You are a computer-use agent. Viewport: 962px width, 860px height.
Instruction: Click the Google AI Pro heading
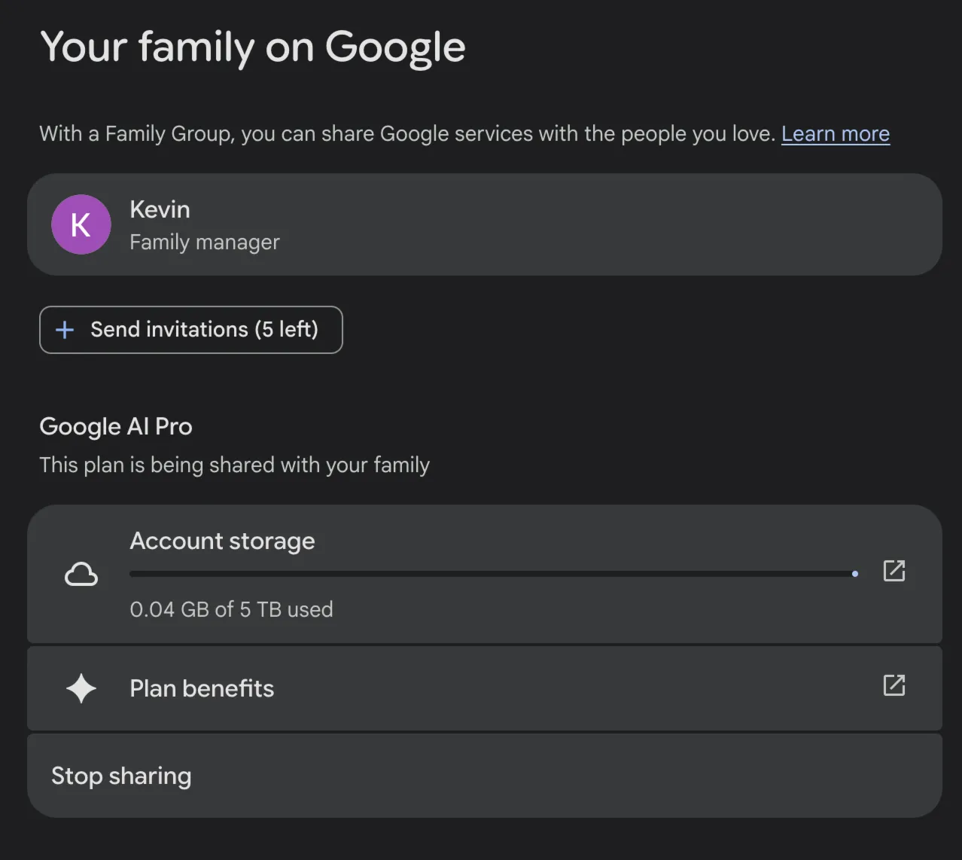tap(116, 426)
